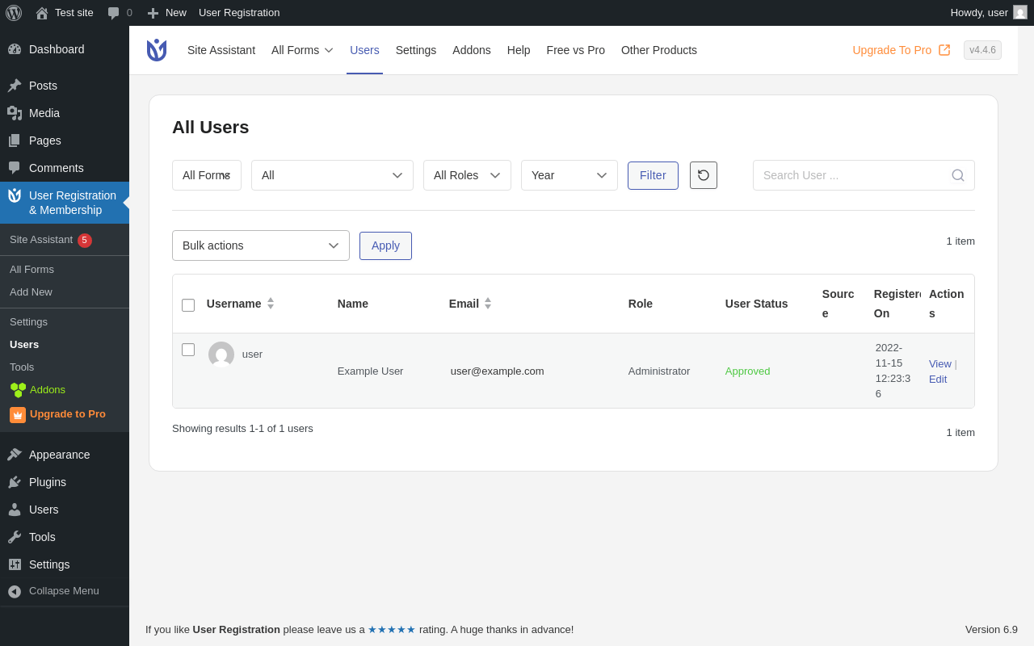
Task: Sort by Username column arrows
Action: click(271, 304)
